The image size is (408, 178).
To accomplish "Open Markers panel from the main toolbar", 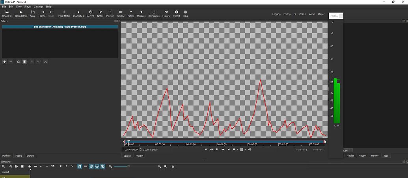I will pos(141,14).
